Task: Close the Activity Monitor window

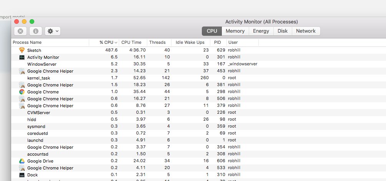Action: point(17,22)
